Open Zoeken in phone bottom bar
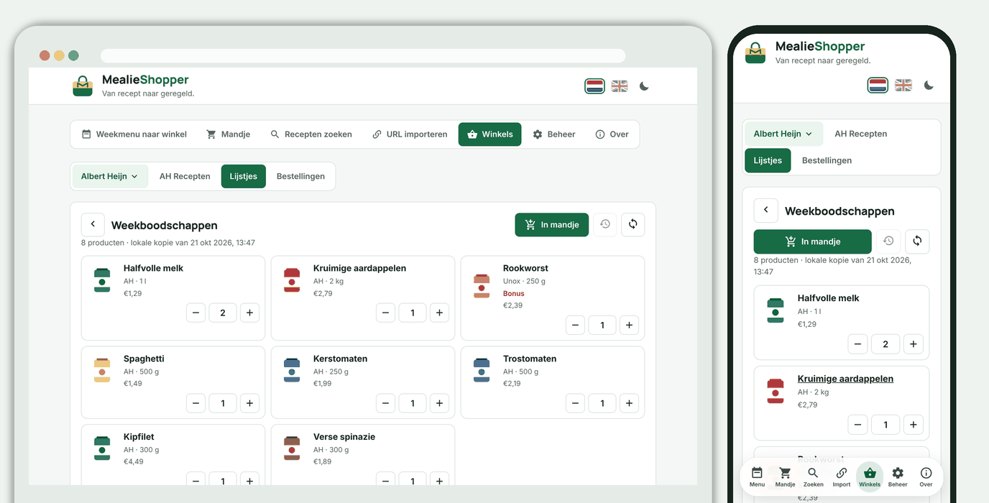989x503 pixels. [x=813, y=477]
